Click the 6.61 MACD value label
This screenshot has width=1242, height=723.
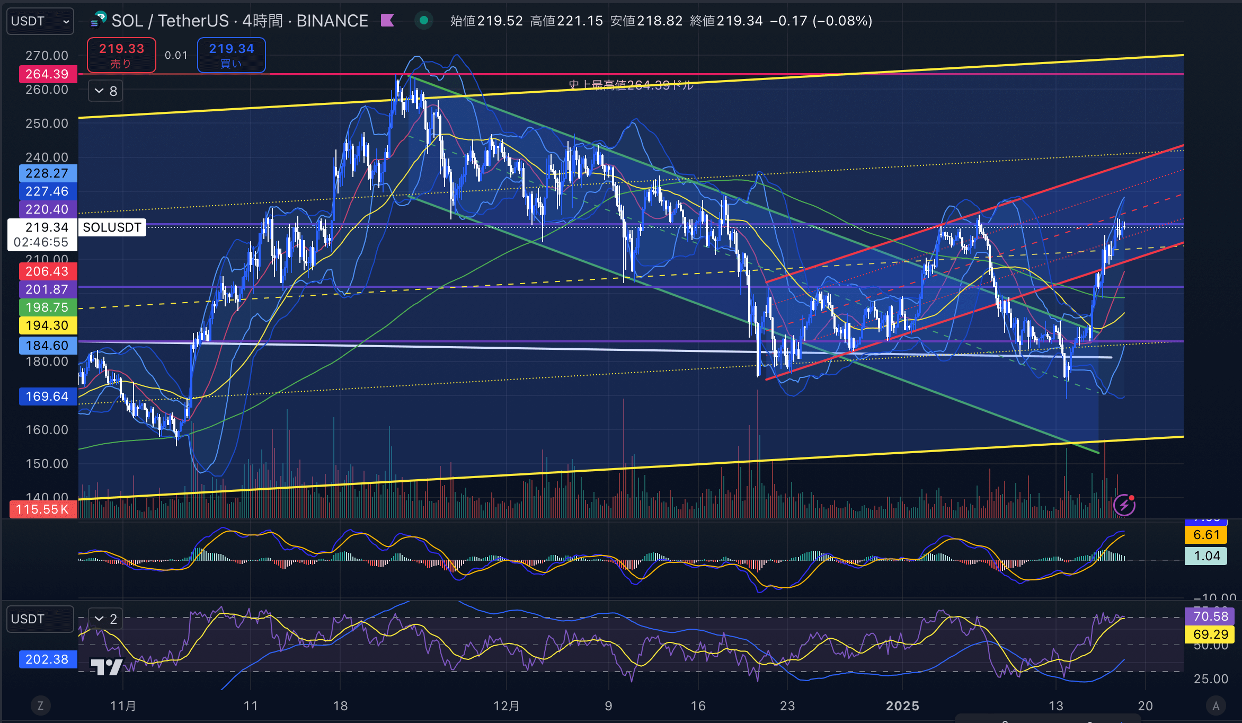click(x=1206, y=535)
